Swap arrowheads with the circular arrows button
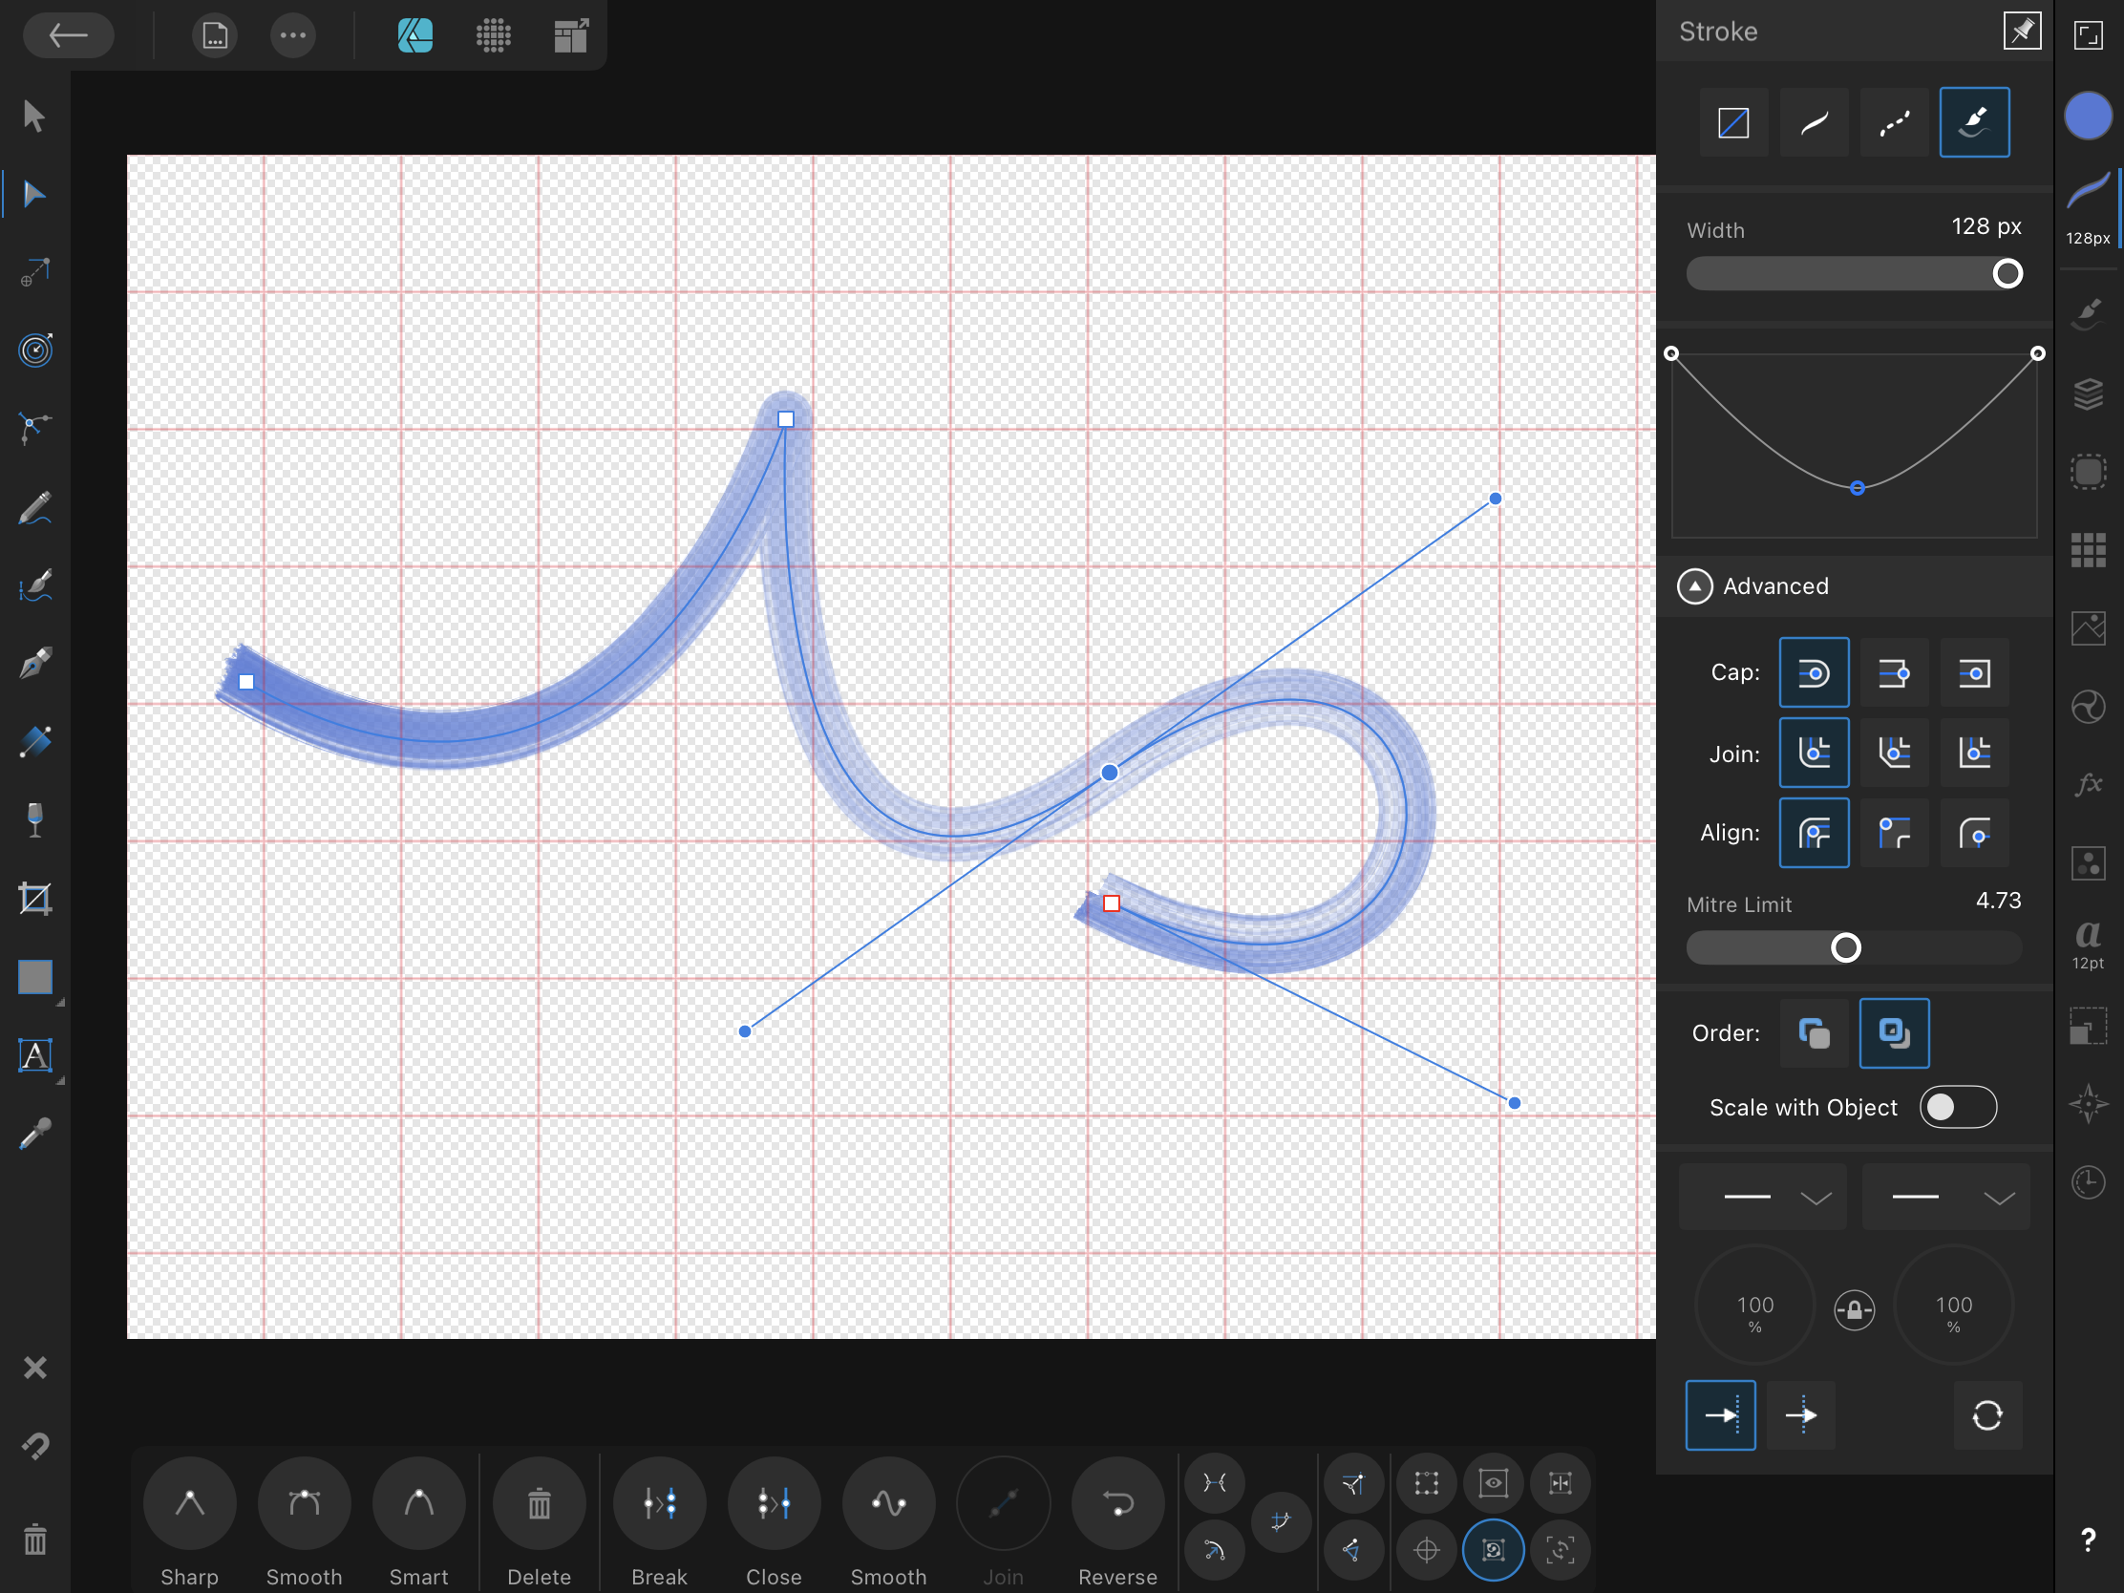The width and height of the screenshot is (2124, 1593). click(x=1986, y=1415)
